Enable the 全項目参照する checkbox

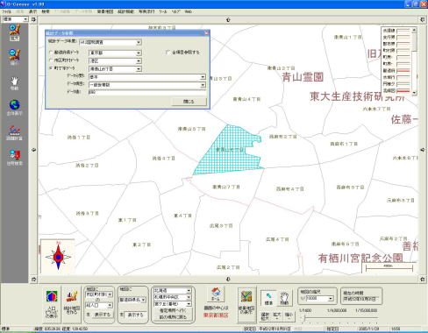[168, 53]
